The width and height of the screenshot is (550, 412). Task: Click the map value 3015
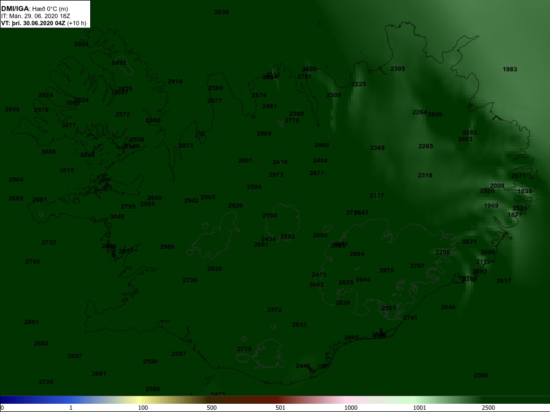67,170
